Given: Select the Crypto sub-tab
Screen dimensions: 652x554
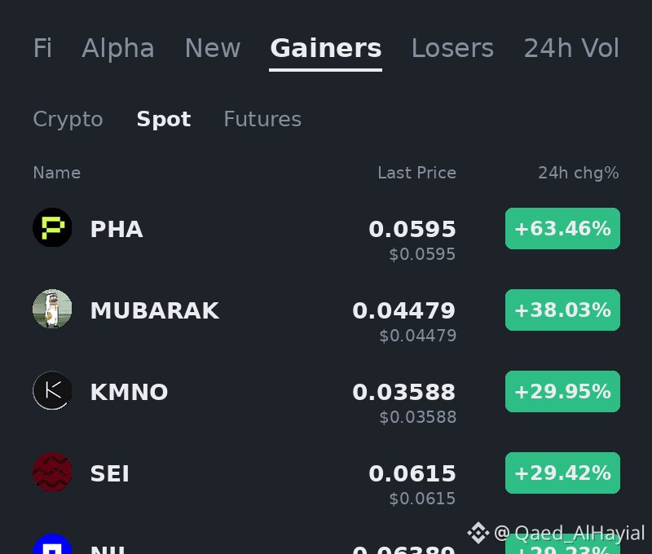Looking at the screenshot, I should pyautogui.click(x=68, y=120).
